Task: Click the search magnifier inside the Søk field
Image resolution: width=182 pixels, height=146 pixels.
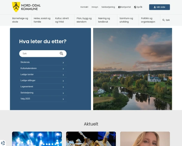Action: point(61,54)
